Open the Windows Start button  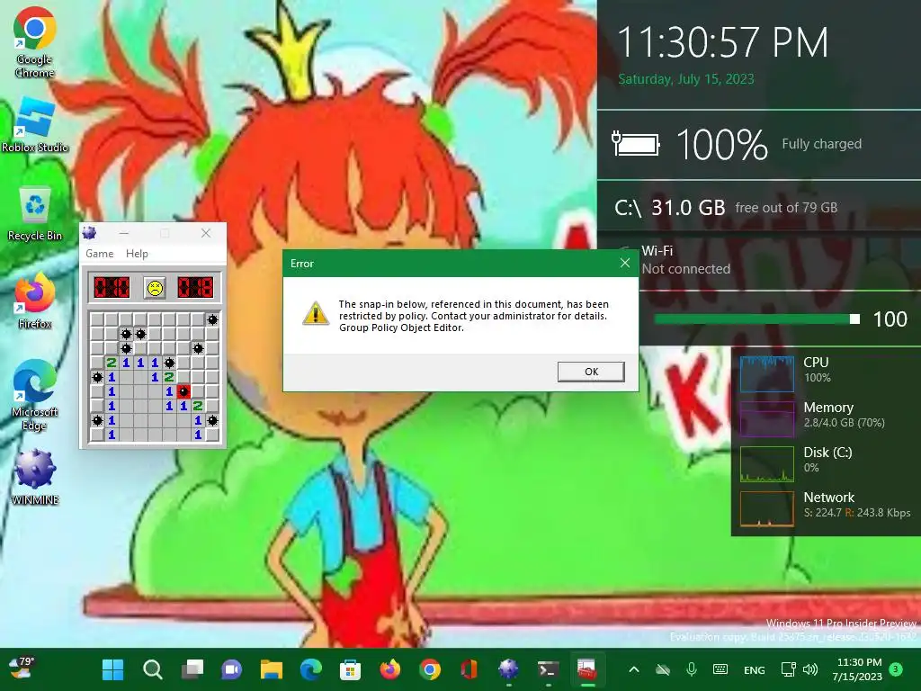click(x=112, y=669)
